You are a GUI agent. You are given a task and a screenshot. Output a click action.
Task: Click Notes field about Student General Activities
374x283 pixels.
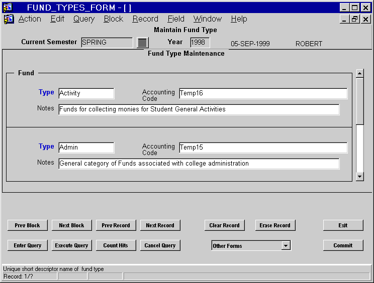click(x=199, y=109)
